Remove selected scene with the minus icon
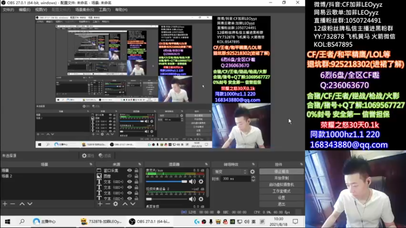Image resolution: width=406 pixels, height=228 pixels. [12, 204]
